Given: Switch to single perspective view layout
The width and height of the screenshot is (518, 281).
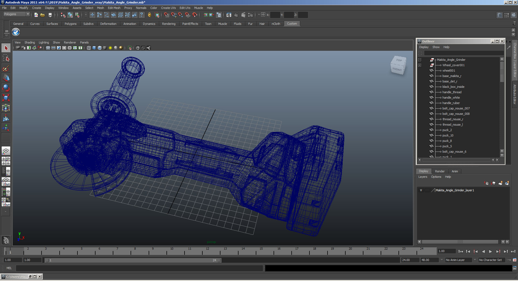Looking at the screenshot, I should click(x=6, y=151).
